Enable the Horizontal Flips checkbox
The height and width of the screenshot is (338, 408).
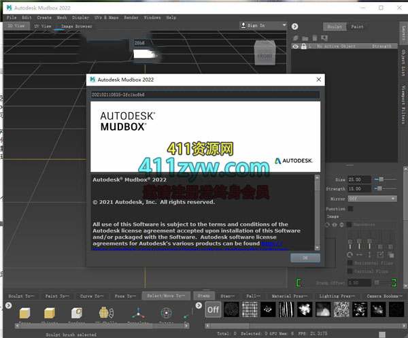[350, 262]
